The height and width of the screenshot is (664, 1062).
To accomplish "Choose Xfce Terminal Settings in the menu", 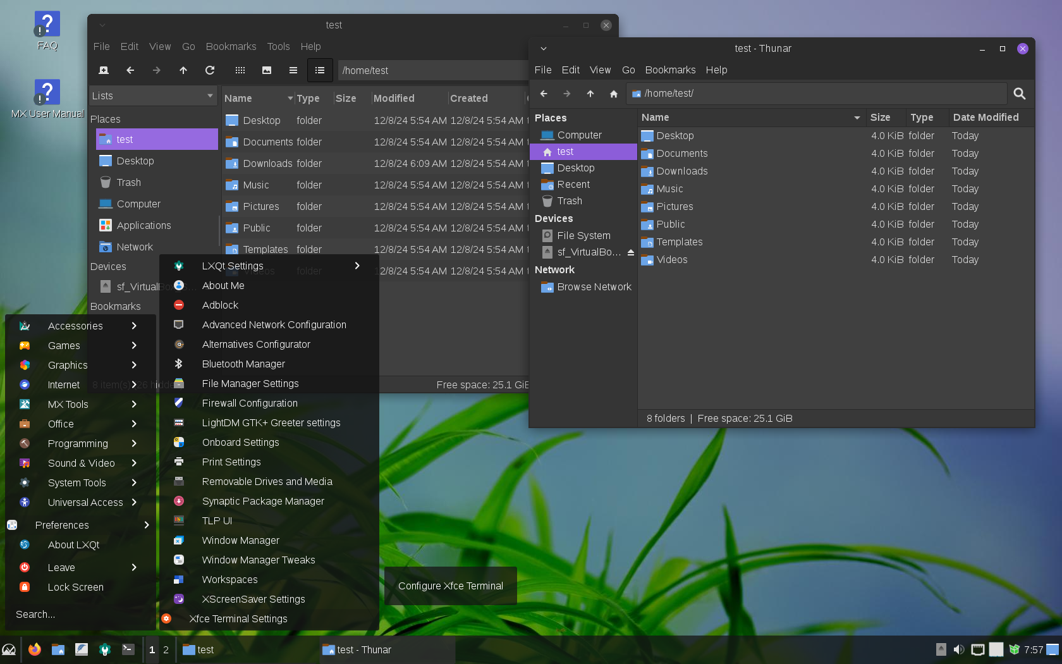I will 269,618.
